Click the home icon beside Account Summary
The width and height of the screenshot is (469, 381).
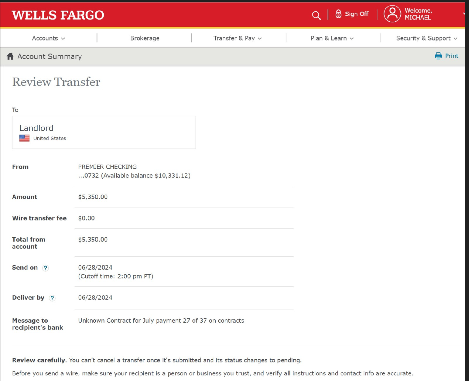(x=10, y=56)
